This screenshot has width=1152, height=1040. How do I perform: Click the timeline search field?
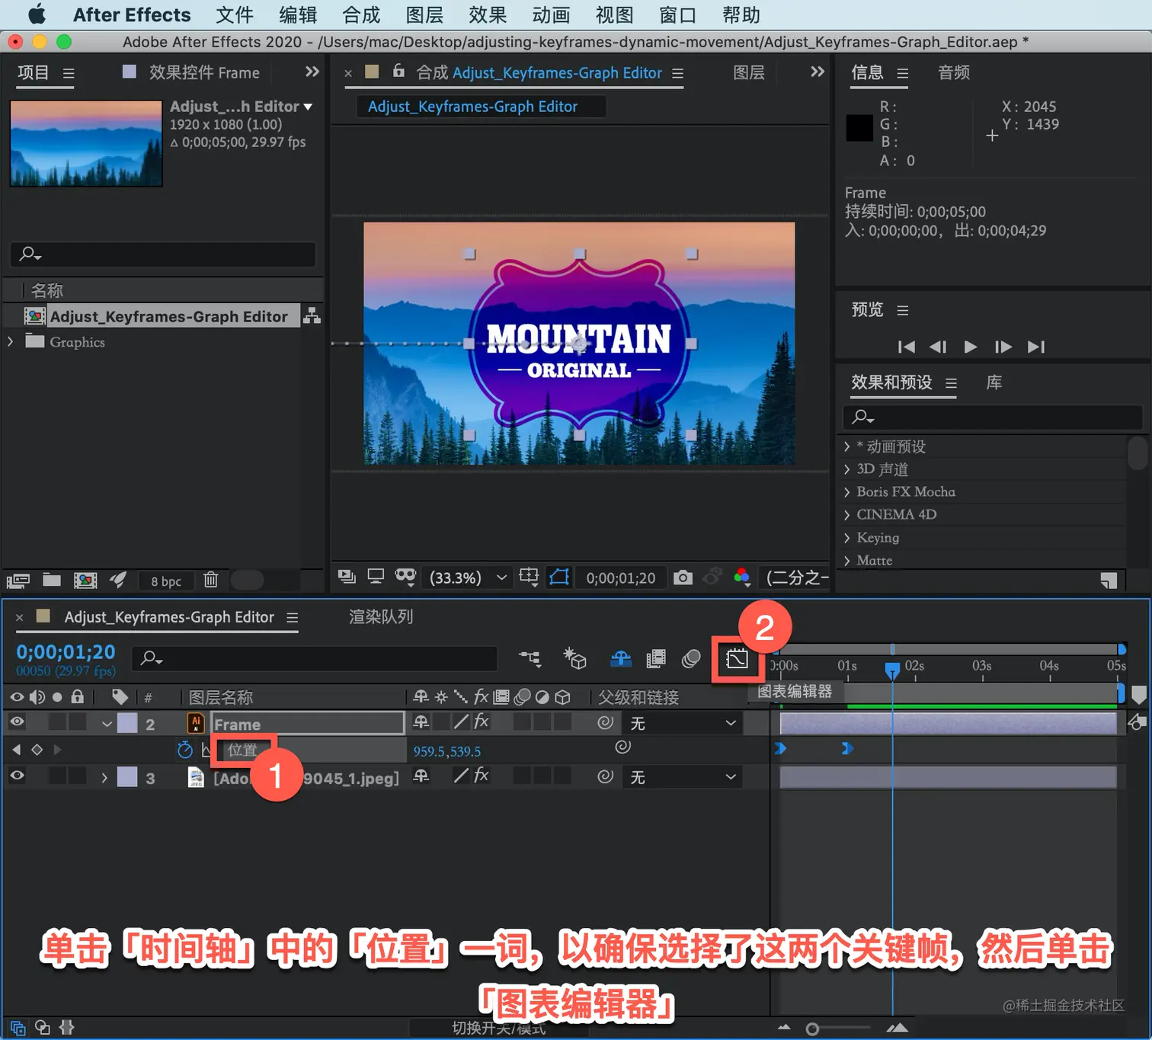click(315, 658)
